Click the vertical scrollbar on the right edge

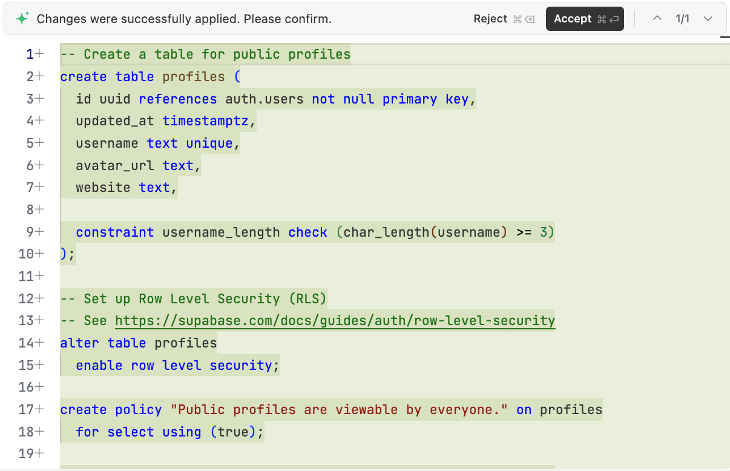[x=725, y=242]
